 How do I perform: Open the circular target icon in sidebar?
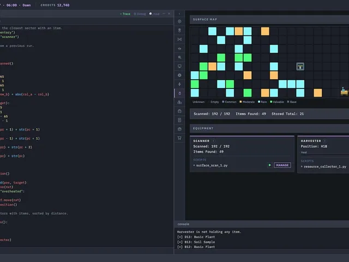pyautogui.click(x=179, y=21)
